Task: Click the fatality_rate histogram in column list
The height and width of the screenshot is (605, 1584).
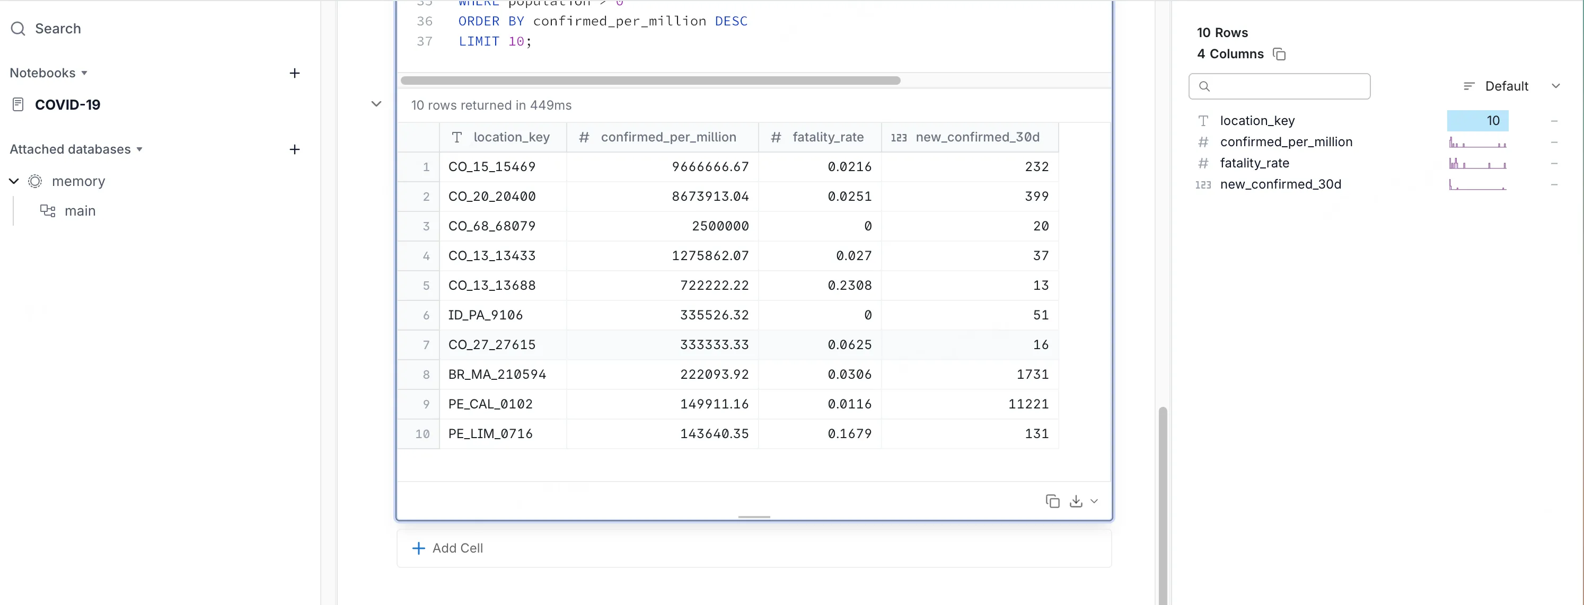Action: click(x=1477, y=163)
